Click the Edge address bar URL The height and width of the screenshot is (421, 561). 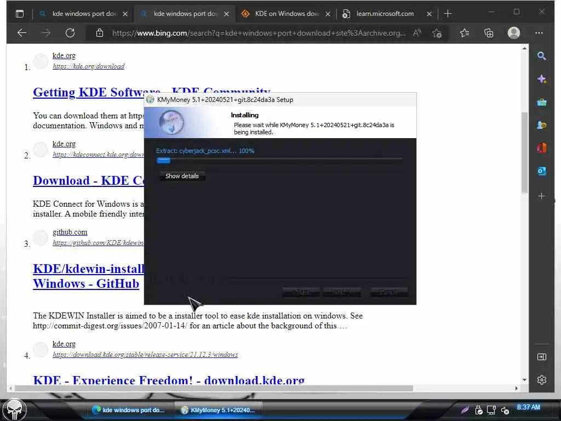(x=259, y=33)
